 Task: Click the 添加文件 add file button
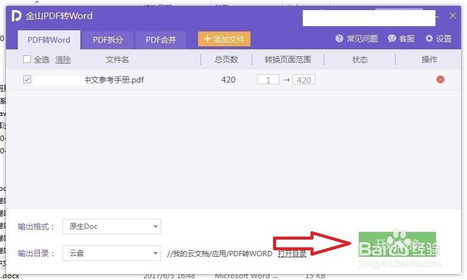click(x=224, y=39)
